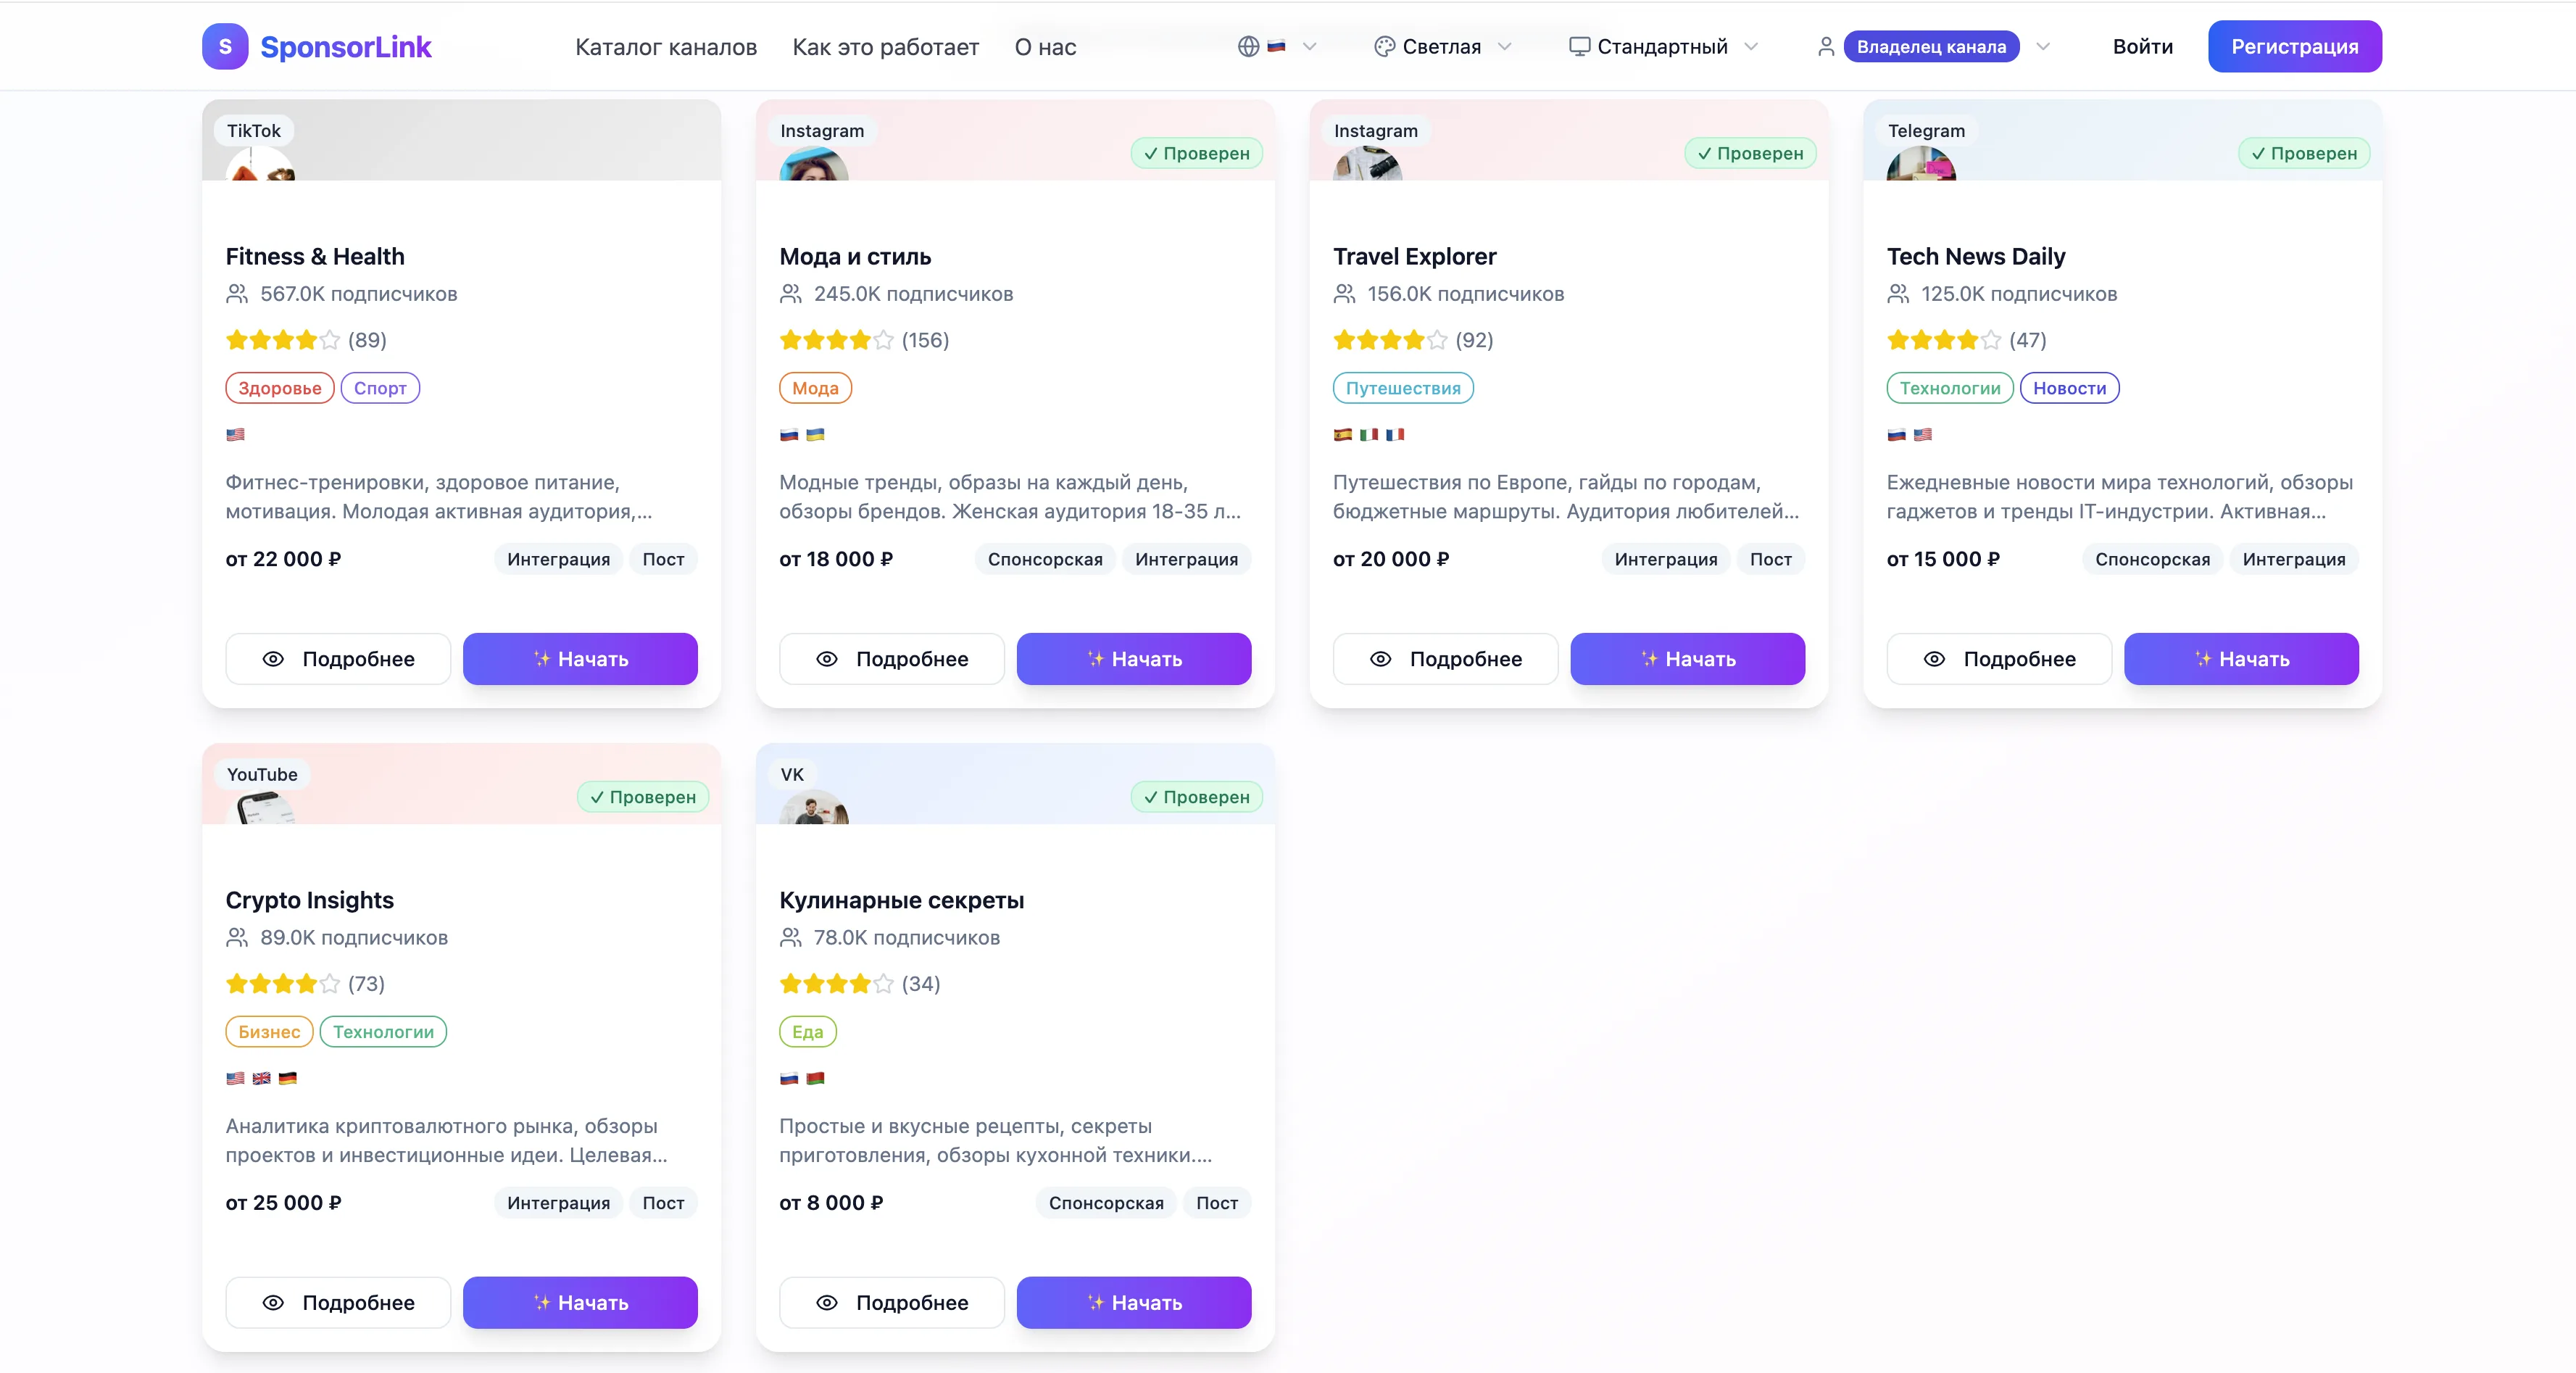The image size is (2576, 1373).
Task: Click the Travel Explorer country flags
Action: (1368, 434)
